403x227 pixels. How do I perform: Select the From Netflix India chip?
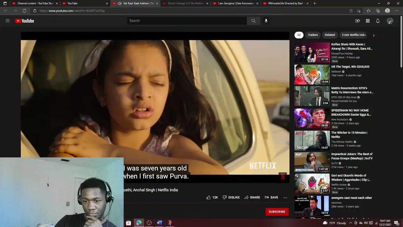pos(354,35)
